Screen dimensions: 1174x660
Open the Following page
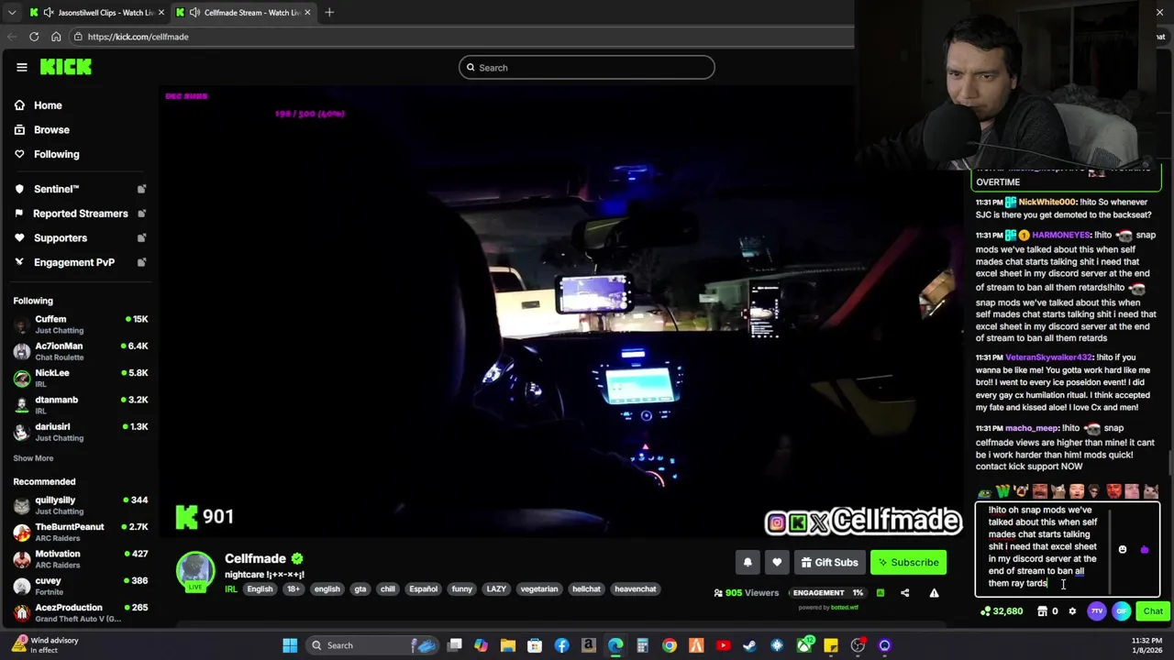(x=56, y=154)
